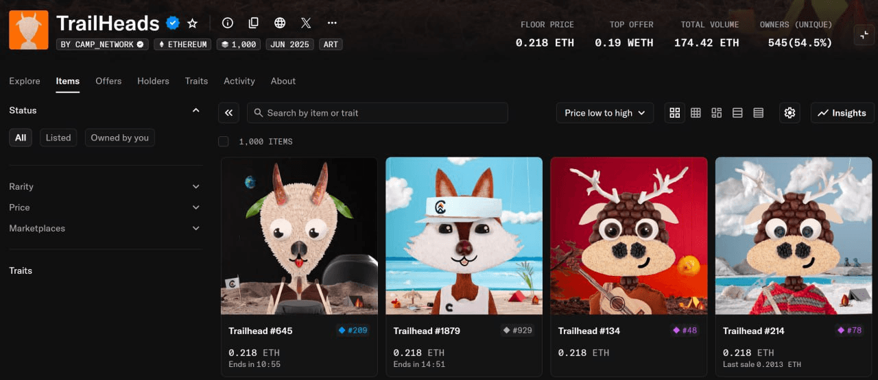Click the rarity rank #209 badge
The image size is (878, 380).
click(x=353, y=330)
